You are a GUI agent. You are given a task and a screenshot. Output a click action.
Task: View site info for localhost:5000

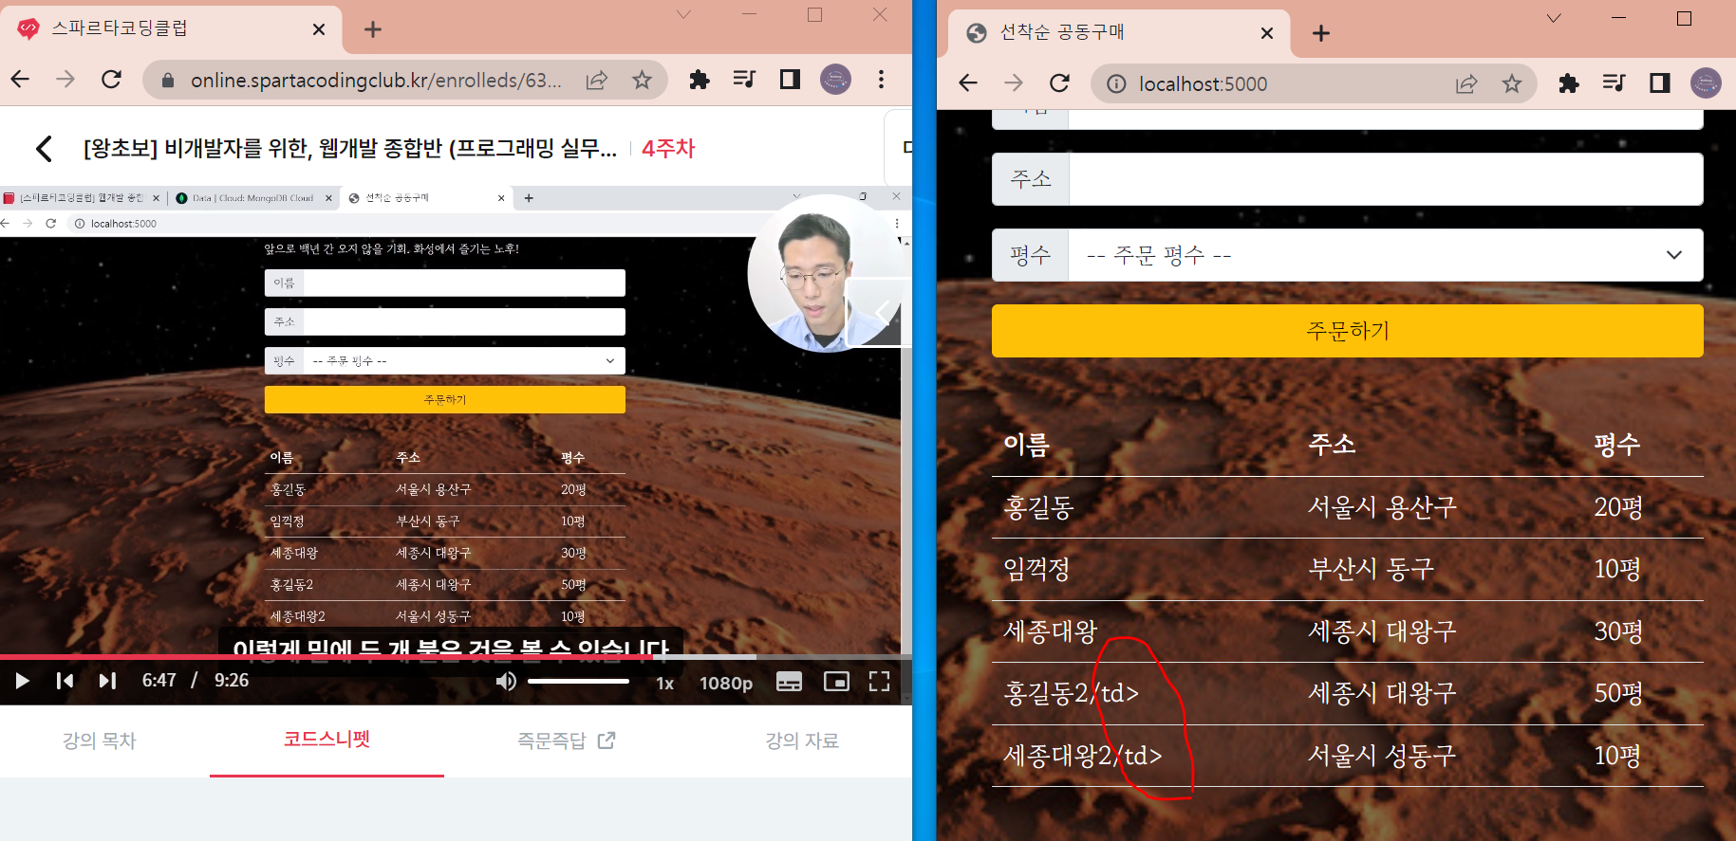point(1117,84)
